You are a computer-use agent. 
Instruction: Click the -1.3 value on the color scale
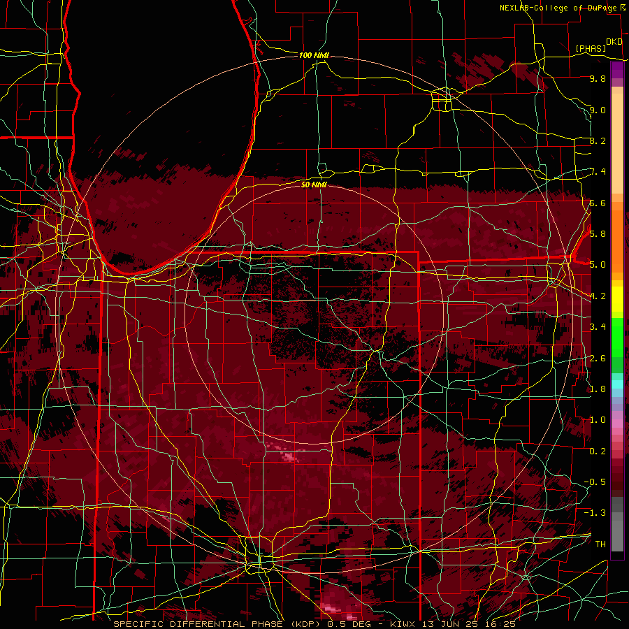coord(595,513)
